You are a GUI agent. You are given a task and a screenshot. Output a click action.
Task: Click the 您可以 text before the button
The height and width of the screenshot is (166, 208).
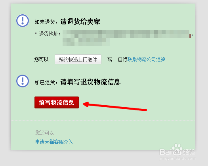coord(41,59)
